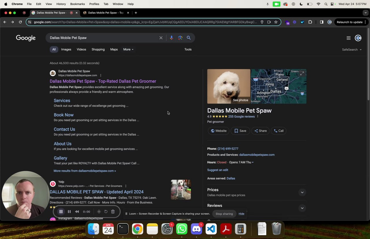Hide the Loom screen sharing notice
The width and height of the screenshot is (370, 239).
[x=241, y=214]
